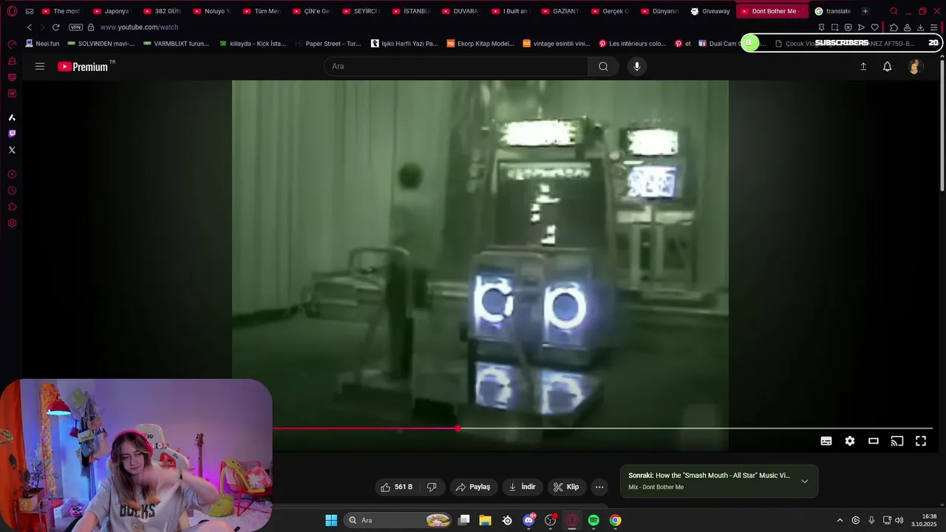
Task: Open Neal.fun bookmark
Action: (x=42, y=44)
